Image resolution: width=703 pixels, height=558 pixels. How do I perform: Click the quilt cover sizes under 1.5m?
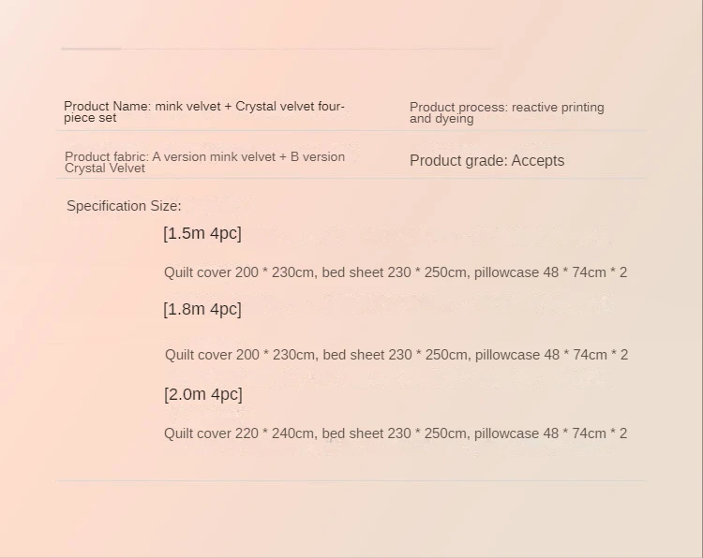click(x=396, y=272)
